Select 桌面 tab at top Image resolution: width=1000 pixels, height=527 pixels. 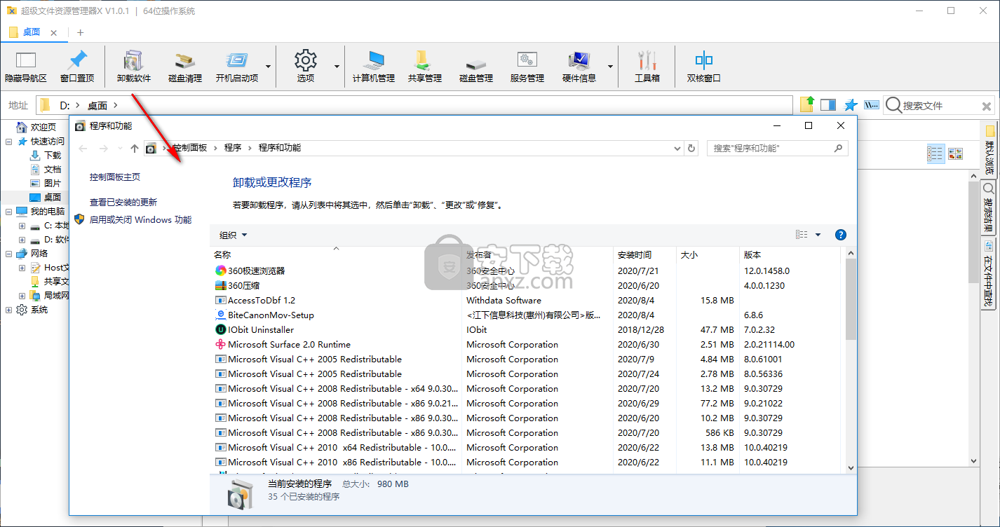[x=33, y=32]
